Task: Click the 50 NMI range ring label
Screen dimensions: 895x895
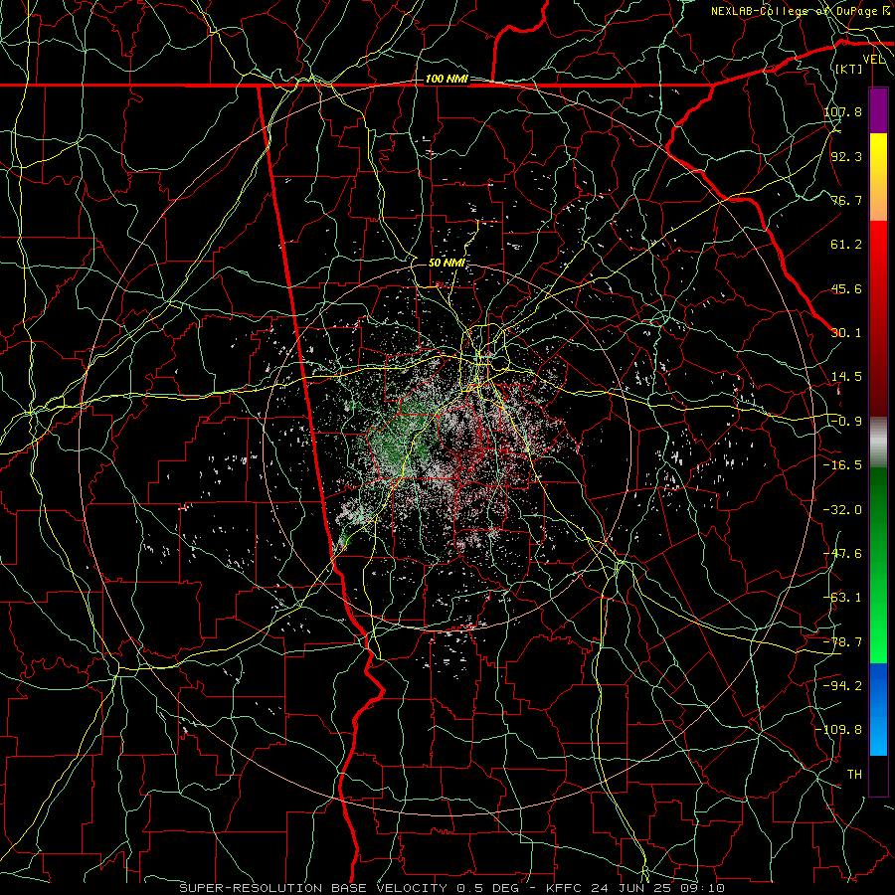Action: point(447,263)
